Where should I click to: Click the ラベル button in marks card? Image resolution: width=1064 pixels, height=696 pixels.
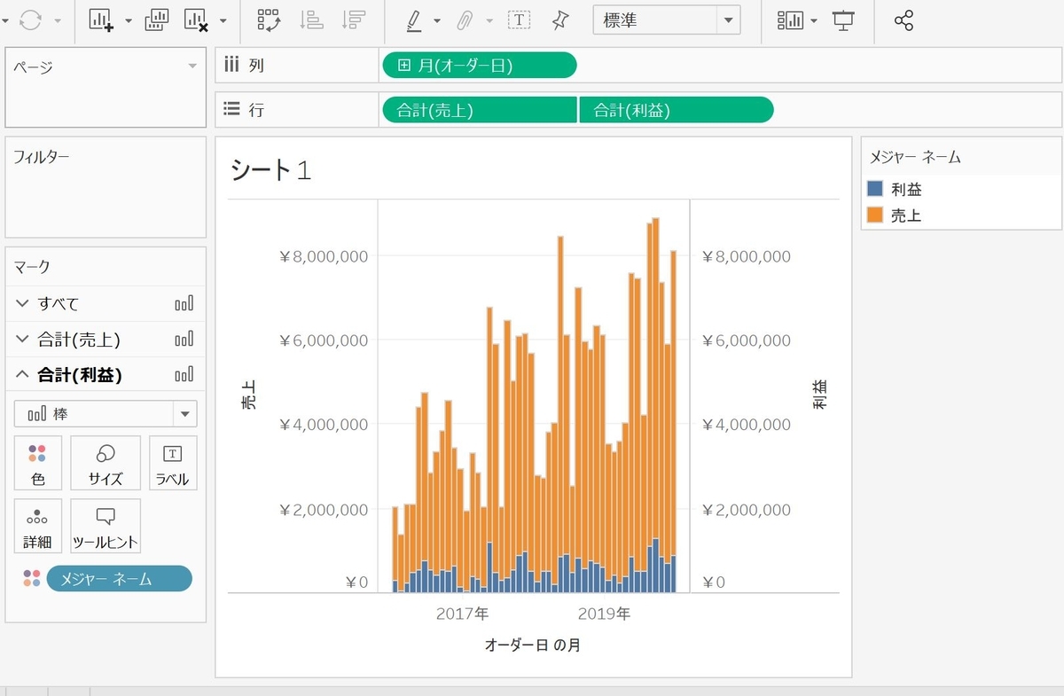tap(173, 463)
